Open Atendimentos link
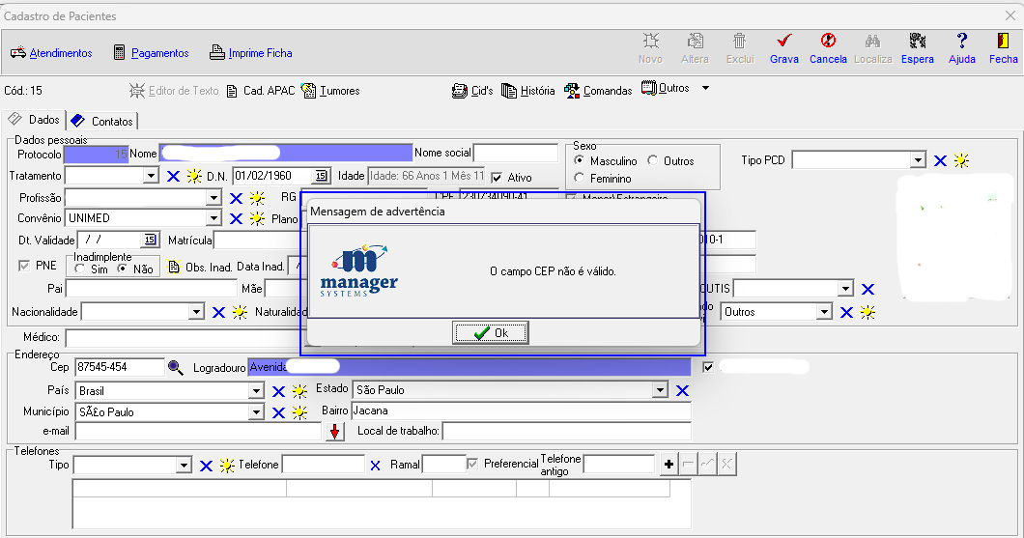 (x=61, y=53)
